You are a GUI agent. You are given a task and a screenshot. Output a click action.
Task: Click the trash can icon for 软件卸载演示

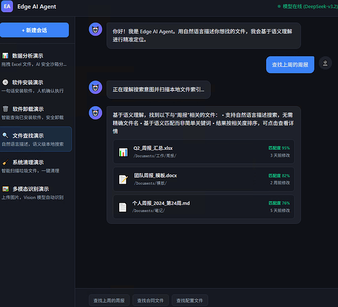point(6,109)
